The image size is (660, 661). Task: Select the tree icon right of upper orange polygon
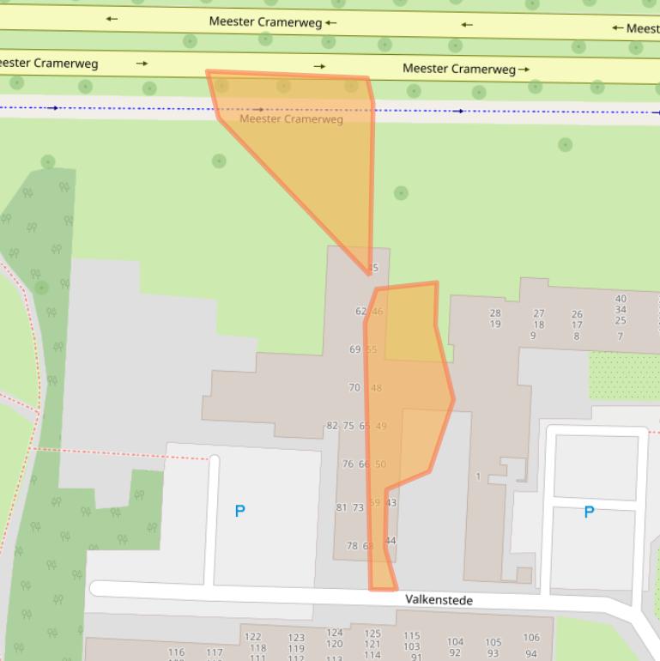[x=401, y=193]
